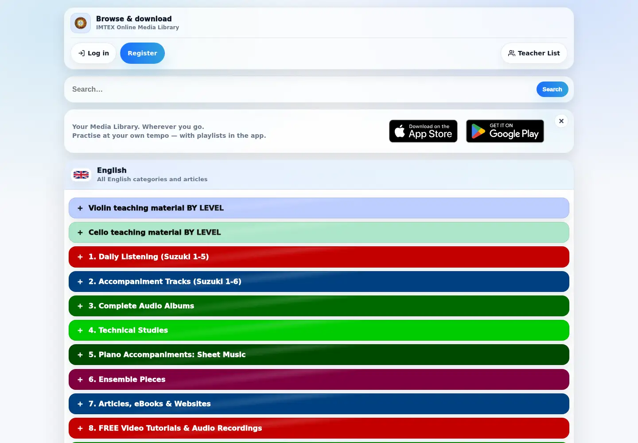Expand 5. Piano Accompaniments: Sheet Music
638x443 pixels.
[x=319, y=355]
